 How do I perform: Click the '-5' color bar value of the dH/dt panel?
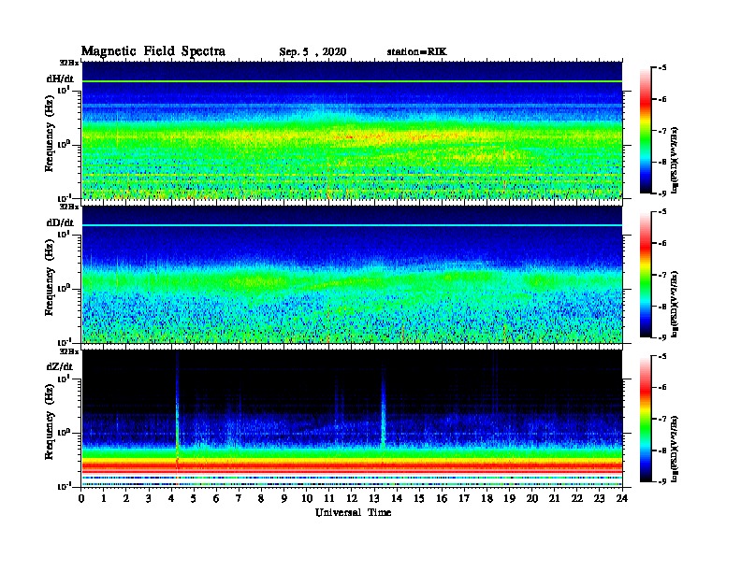coord(661,68)
